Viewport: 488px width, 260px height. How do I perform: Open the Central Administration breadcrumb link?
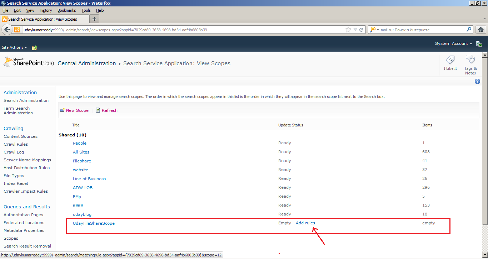87,63
